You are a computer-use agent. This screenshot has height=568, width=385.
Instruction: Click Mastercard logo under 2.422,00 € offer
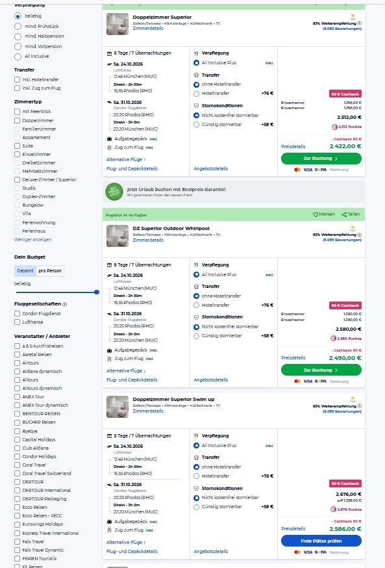coord(297,170)
